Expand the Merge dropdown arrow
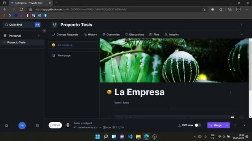 pos(227,125)
